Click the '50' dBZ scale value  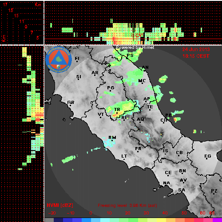point(184,213)
